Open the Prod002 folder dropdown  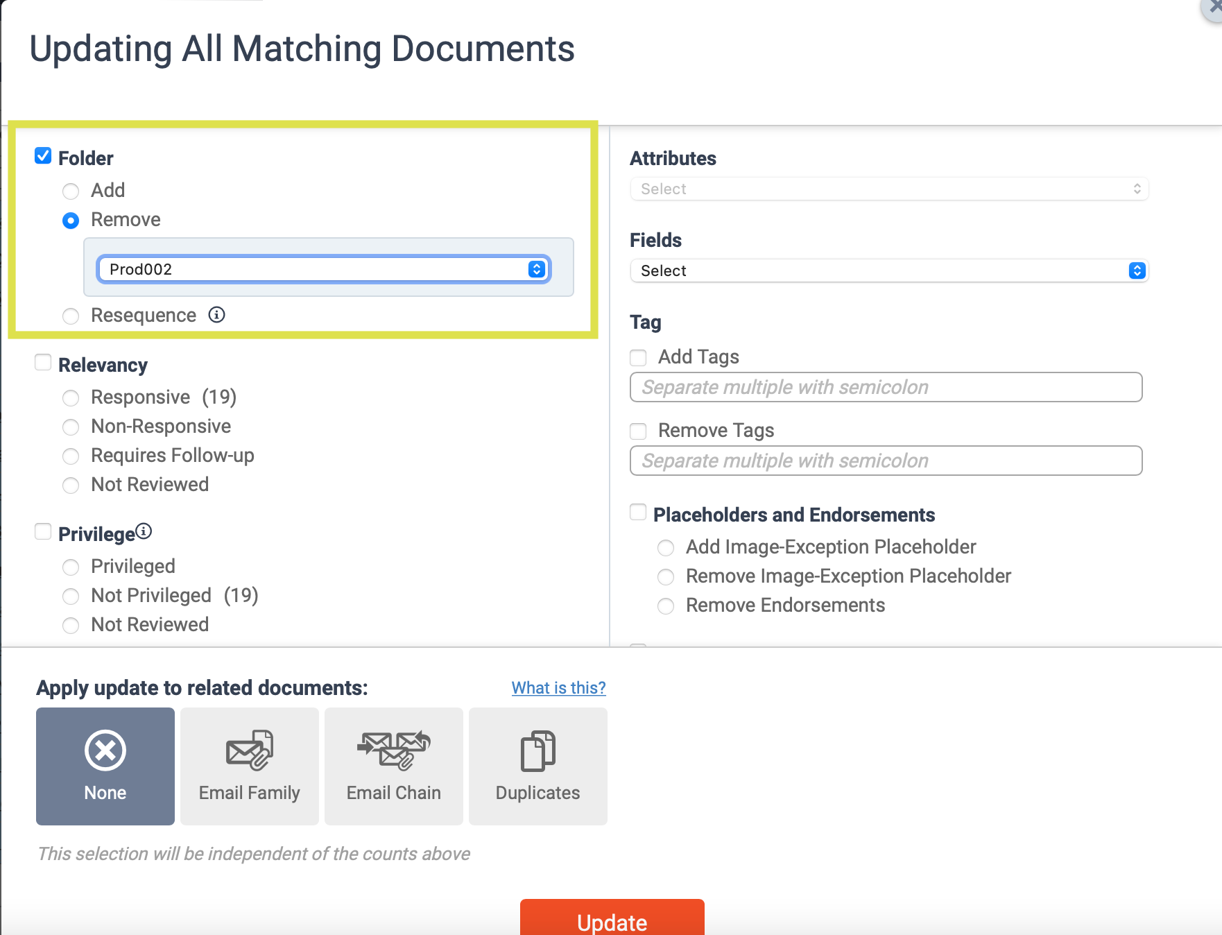pyautogui.click(x=324, y=269)
